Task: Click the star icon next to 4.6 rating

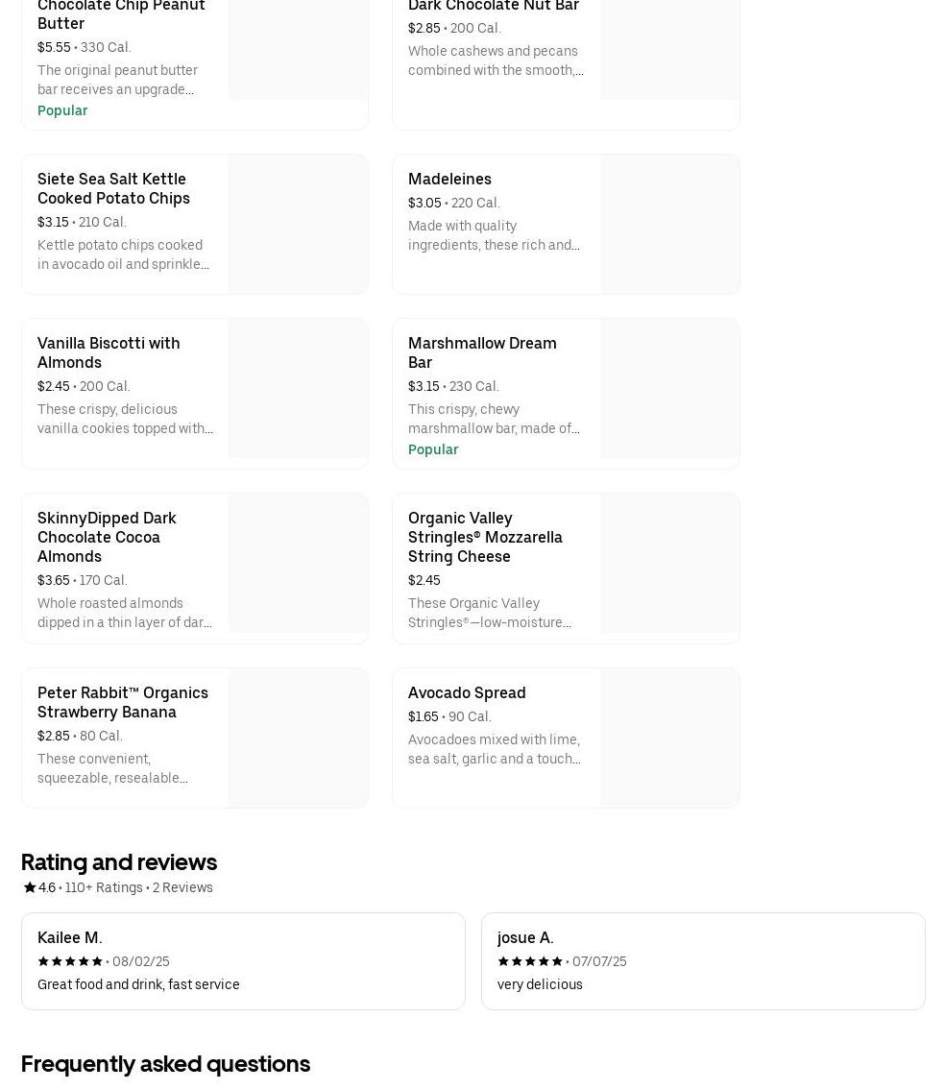Action: 30,887
